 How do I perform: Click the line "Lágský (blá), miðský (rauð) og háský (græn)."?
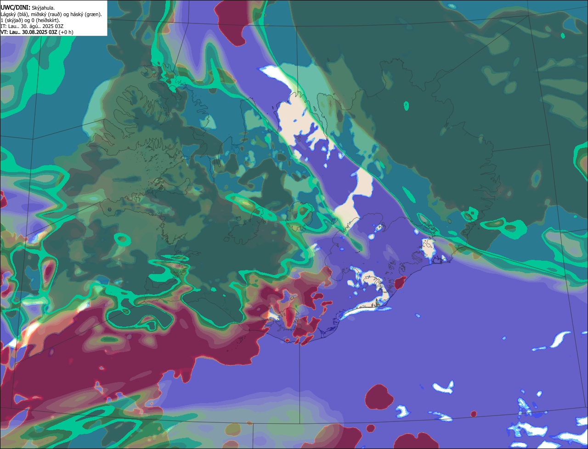[51, 14]
